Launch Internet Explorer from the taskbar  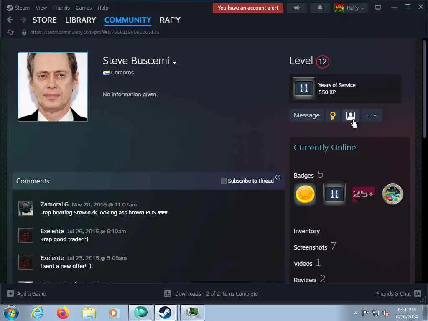[x=37, y=313]
